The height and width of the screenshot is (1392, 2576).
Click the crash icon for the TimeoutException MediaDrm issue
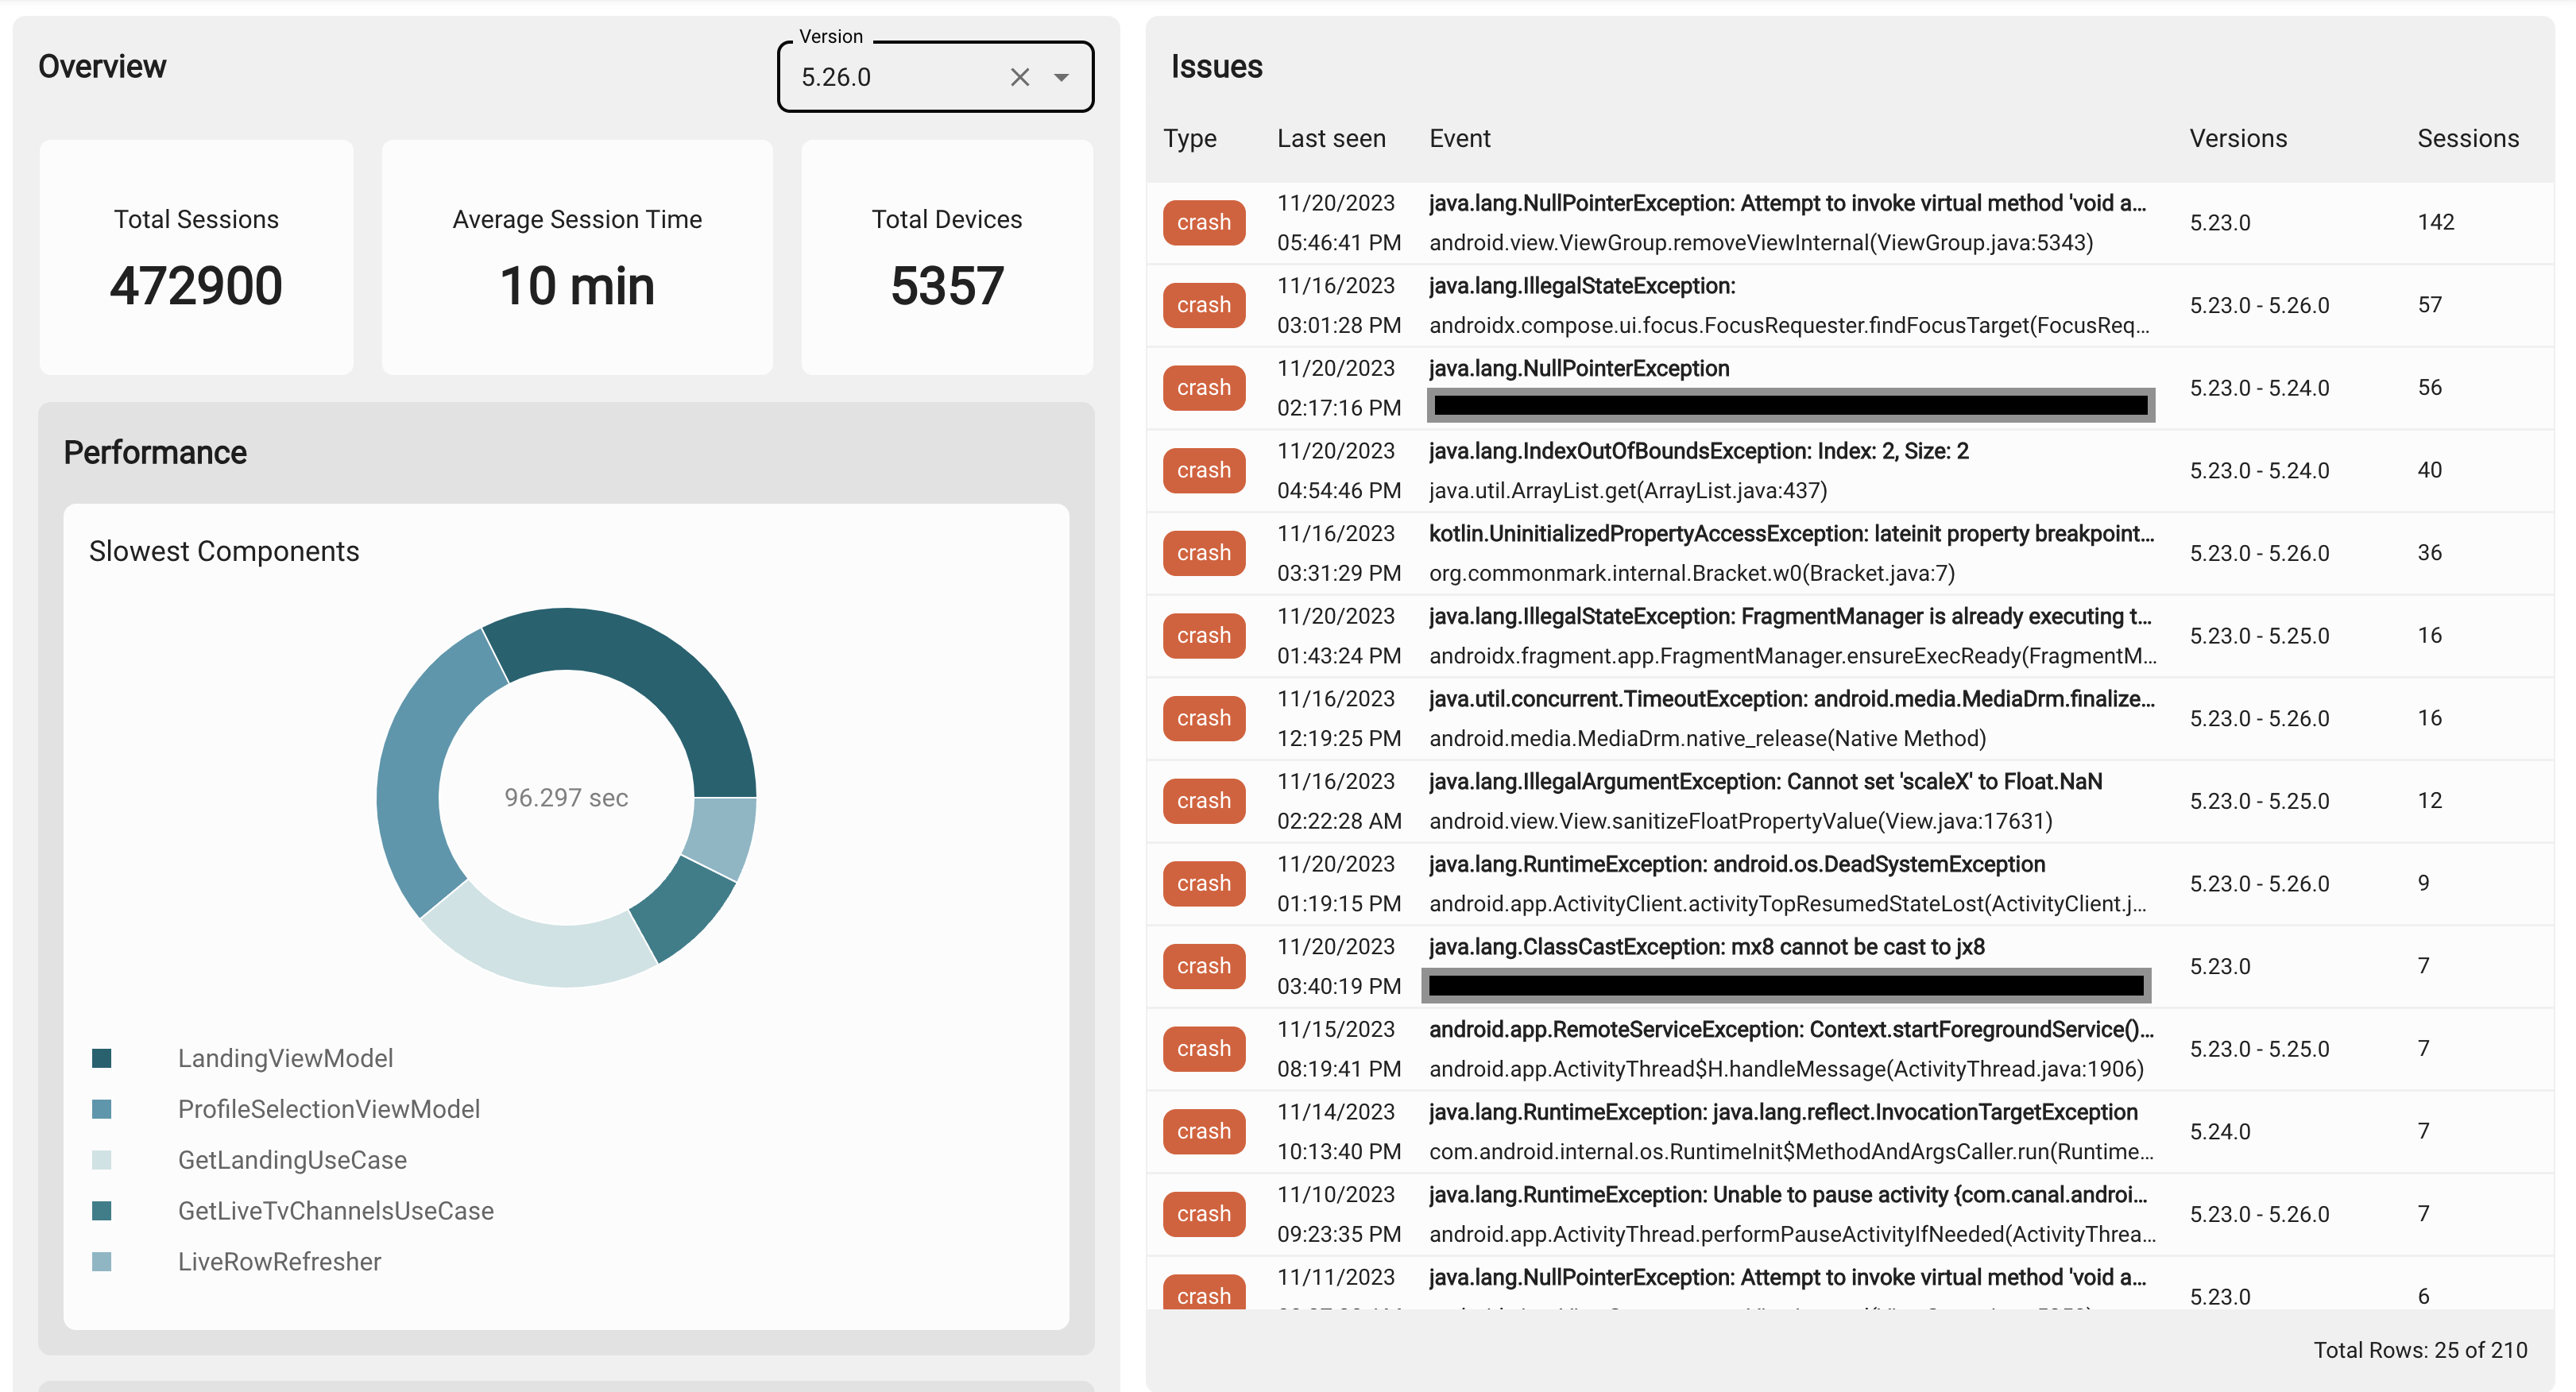[x=1204, y=718]
